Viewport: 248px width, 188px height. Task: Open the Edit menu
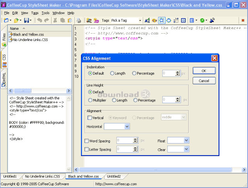pyautogui.click(x=15, y=13)
